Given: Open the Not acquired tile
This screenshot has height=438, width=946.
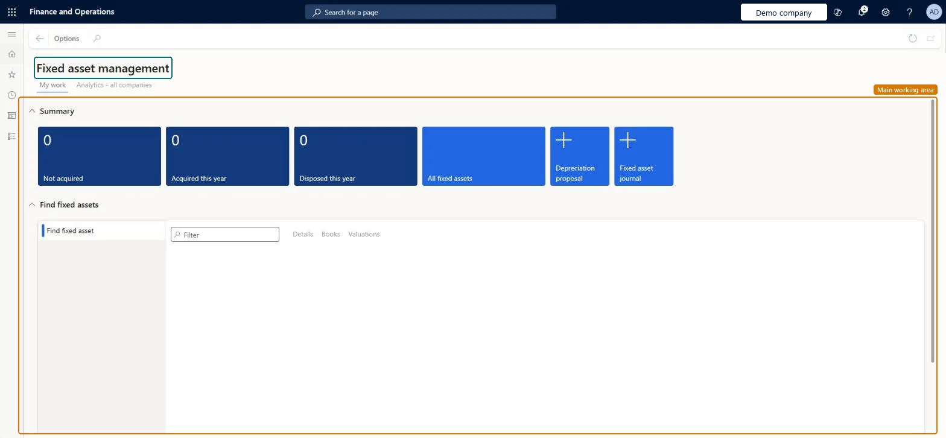Looking at the screenshot, I should 100,156.
